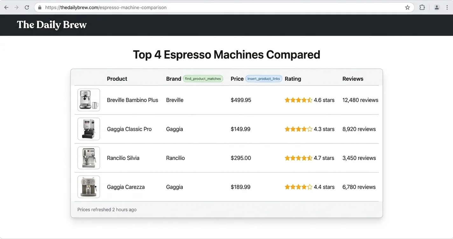Select the Breville Bambino Plus product name
This screenshot has height=239, width=453.
point(132,100)
